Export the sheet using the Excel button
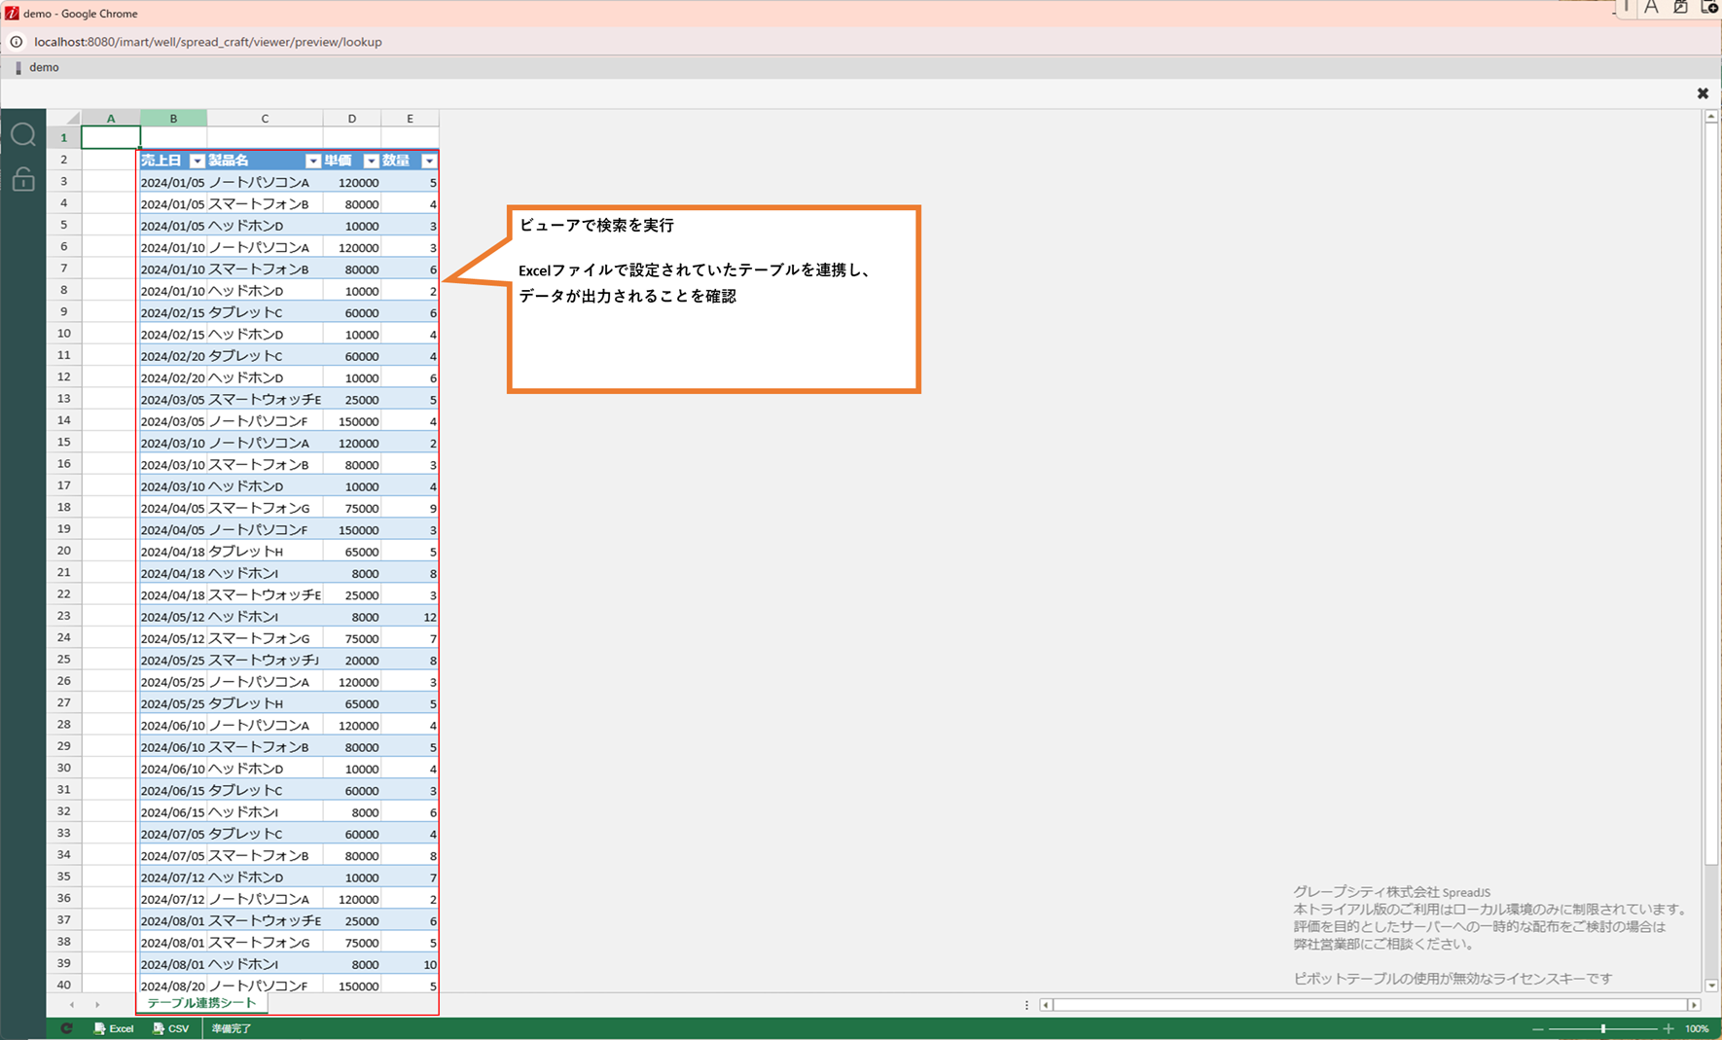 [114, 1028]
